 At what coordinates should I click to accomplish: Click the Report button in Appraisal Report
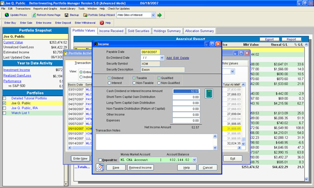pos(291,39)
